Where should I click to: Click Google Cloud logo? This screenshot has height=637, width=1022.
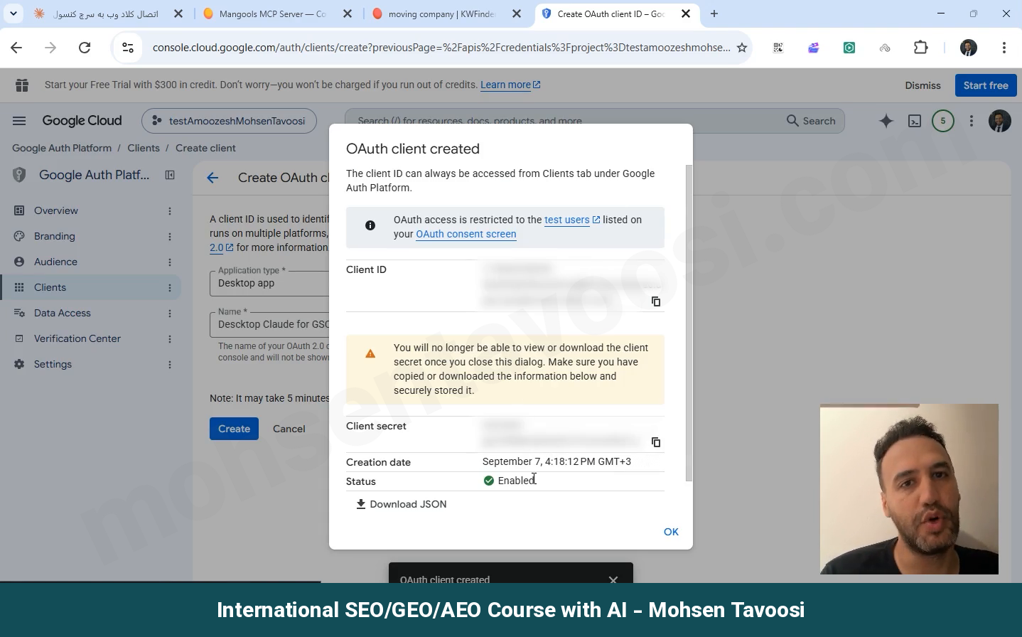pyautogui.click(x=82, y=121)
